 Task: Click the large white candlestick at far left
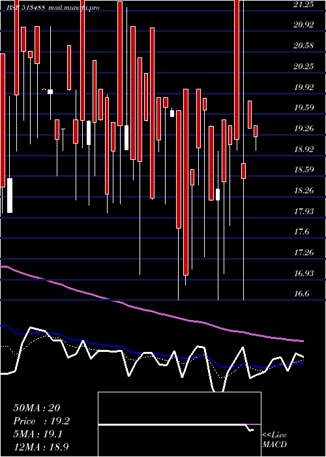click(x=10, y=195)
